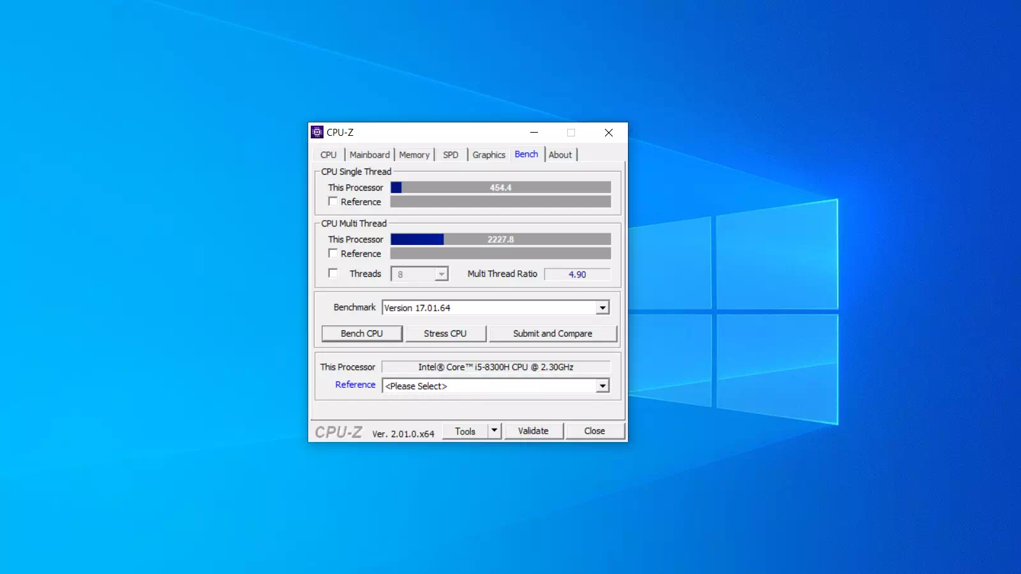Minimize the CPU-Z window
This screenshot has width=1021, height=574.
[x=534, y=133]
